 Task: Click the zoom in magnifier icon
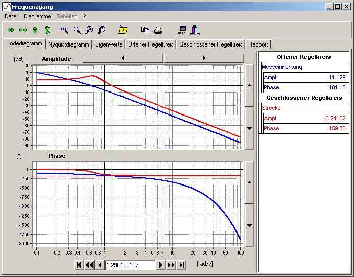point(64,30)
